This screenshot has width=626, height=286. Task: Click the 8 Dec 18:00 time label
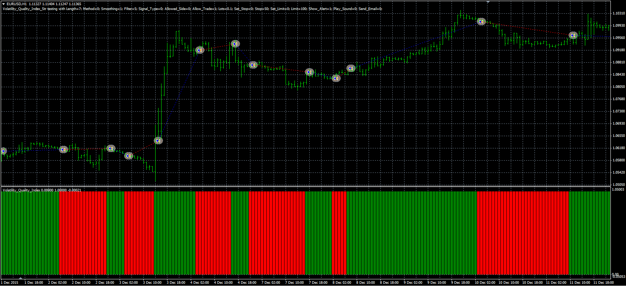[389, 283]
